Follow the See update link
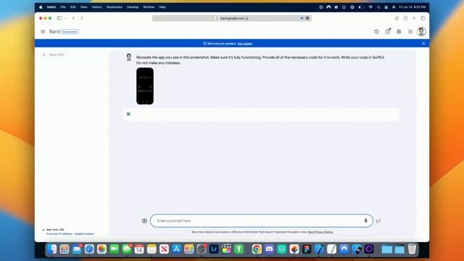The image size is (464, 261). point(244,43)
